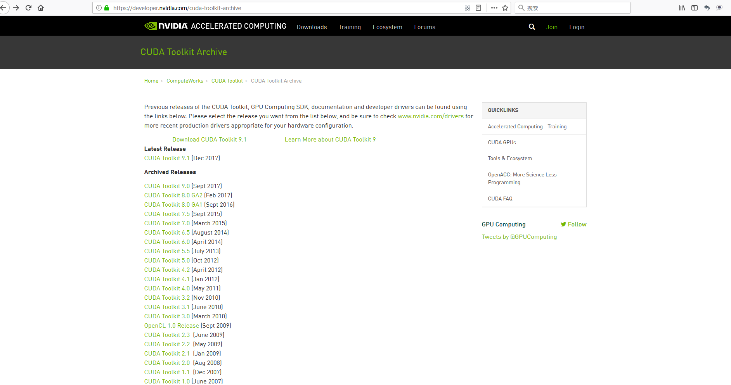Open OpenCL 1.0 Release link
The width and height of the screenshot is (731, 385).
tap(171, 326)
